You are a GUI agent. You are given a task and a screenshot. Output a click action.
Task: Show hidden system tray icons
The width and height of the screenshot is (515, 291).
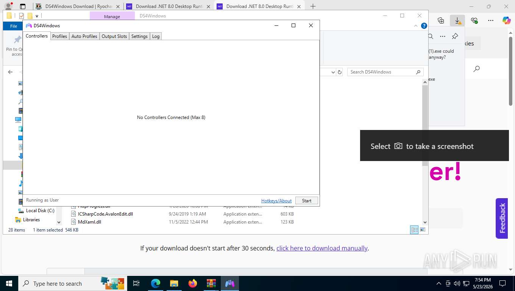tap(439, 283)
